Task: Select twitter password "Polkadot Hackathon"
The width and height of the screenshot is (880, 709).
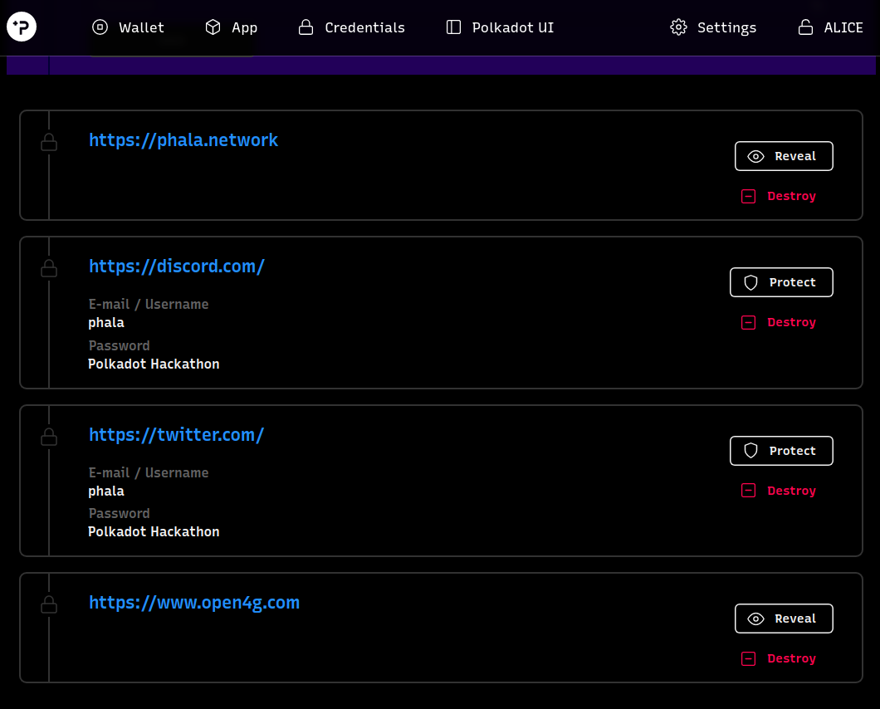Action: point(154,531)
